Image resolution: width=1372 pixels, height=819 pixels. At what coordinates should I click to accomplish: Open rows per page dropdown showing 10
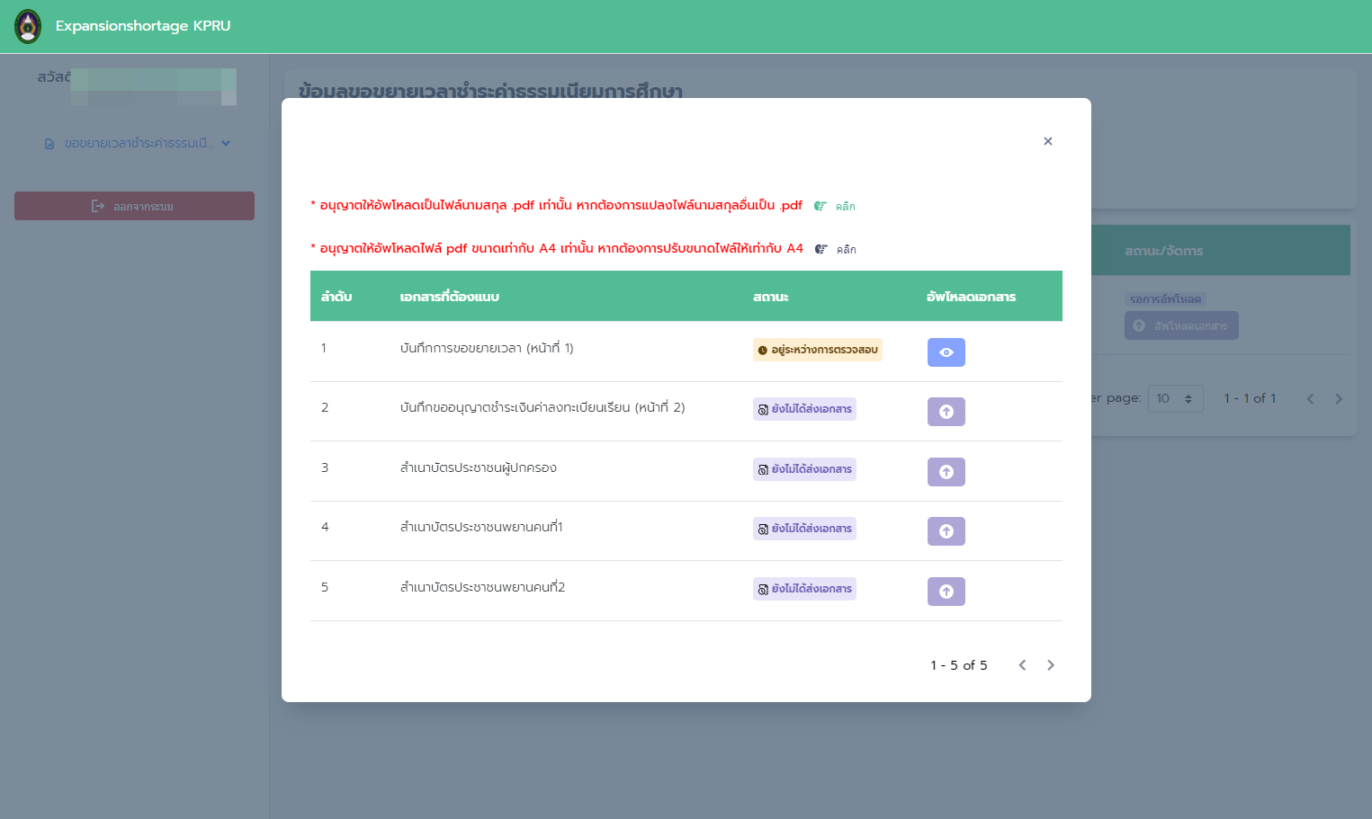pos(1175,398)
